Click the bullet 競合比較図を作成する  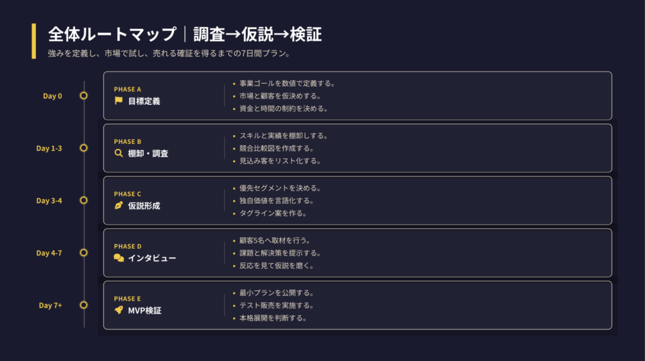pyautogui.click(x=277, y=148)
